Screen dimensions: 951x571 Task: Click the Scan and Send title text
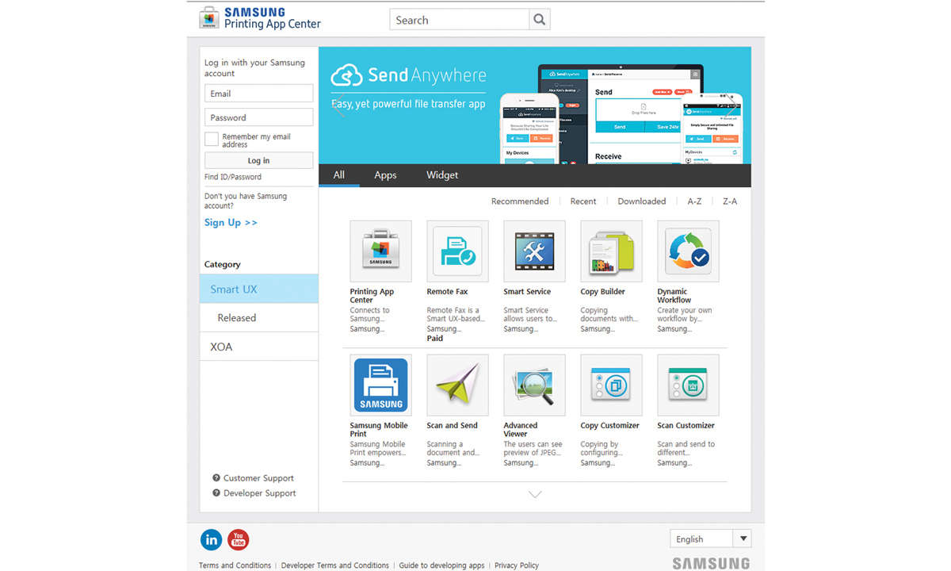(452, 426)
